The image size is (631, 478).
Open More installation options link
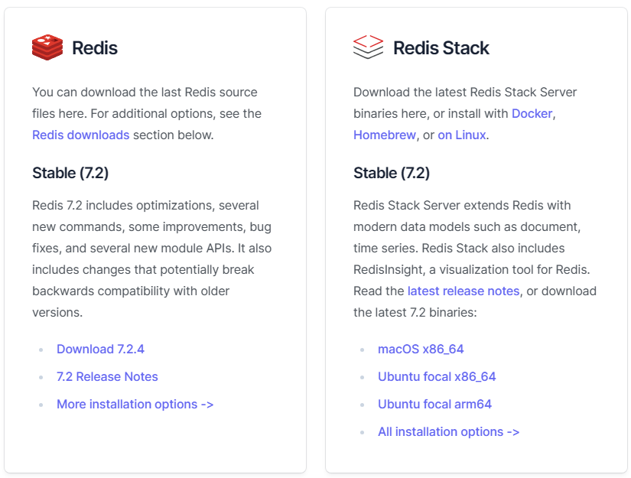point(135,404)
